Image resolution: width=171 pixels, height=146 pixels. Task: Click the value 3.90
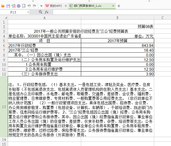150,74
